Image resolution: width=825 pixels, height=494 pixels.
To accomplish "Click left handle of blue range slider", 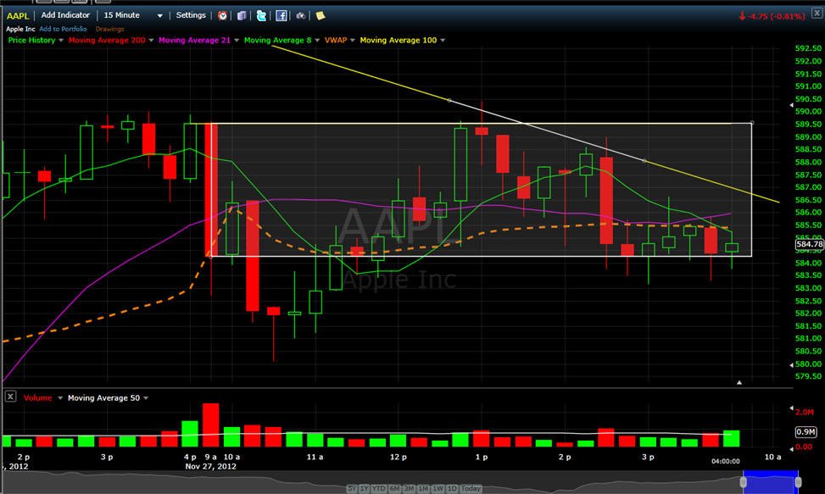I will pos(744,482).
